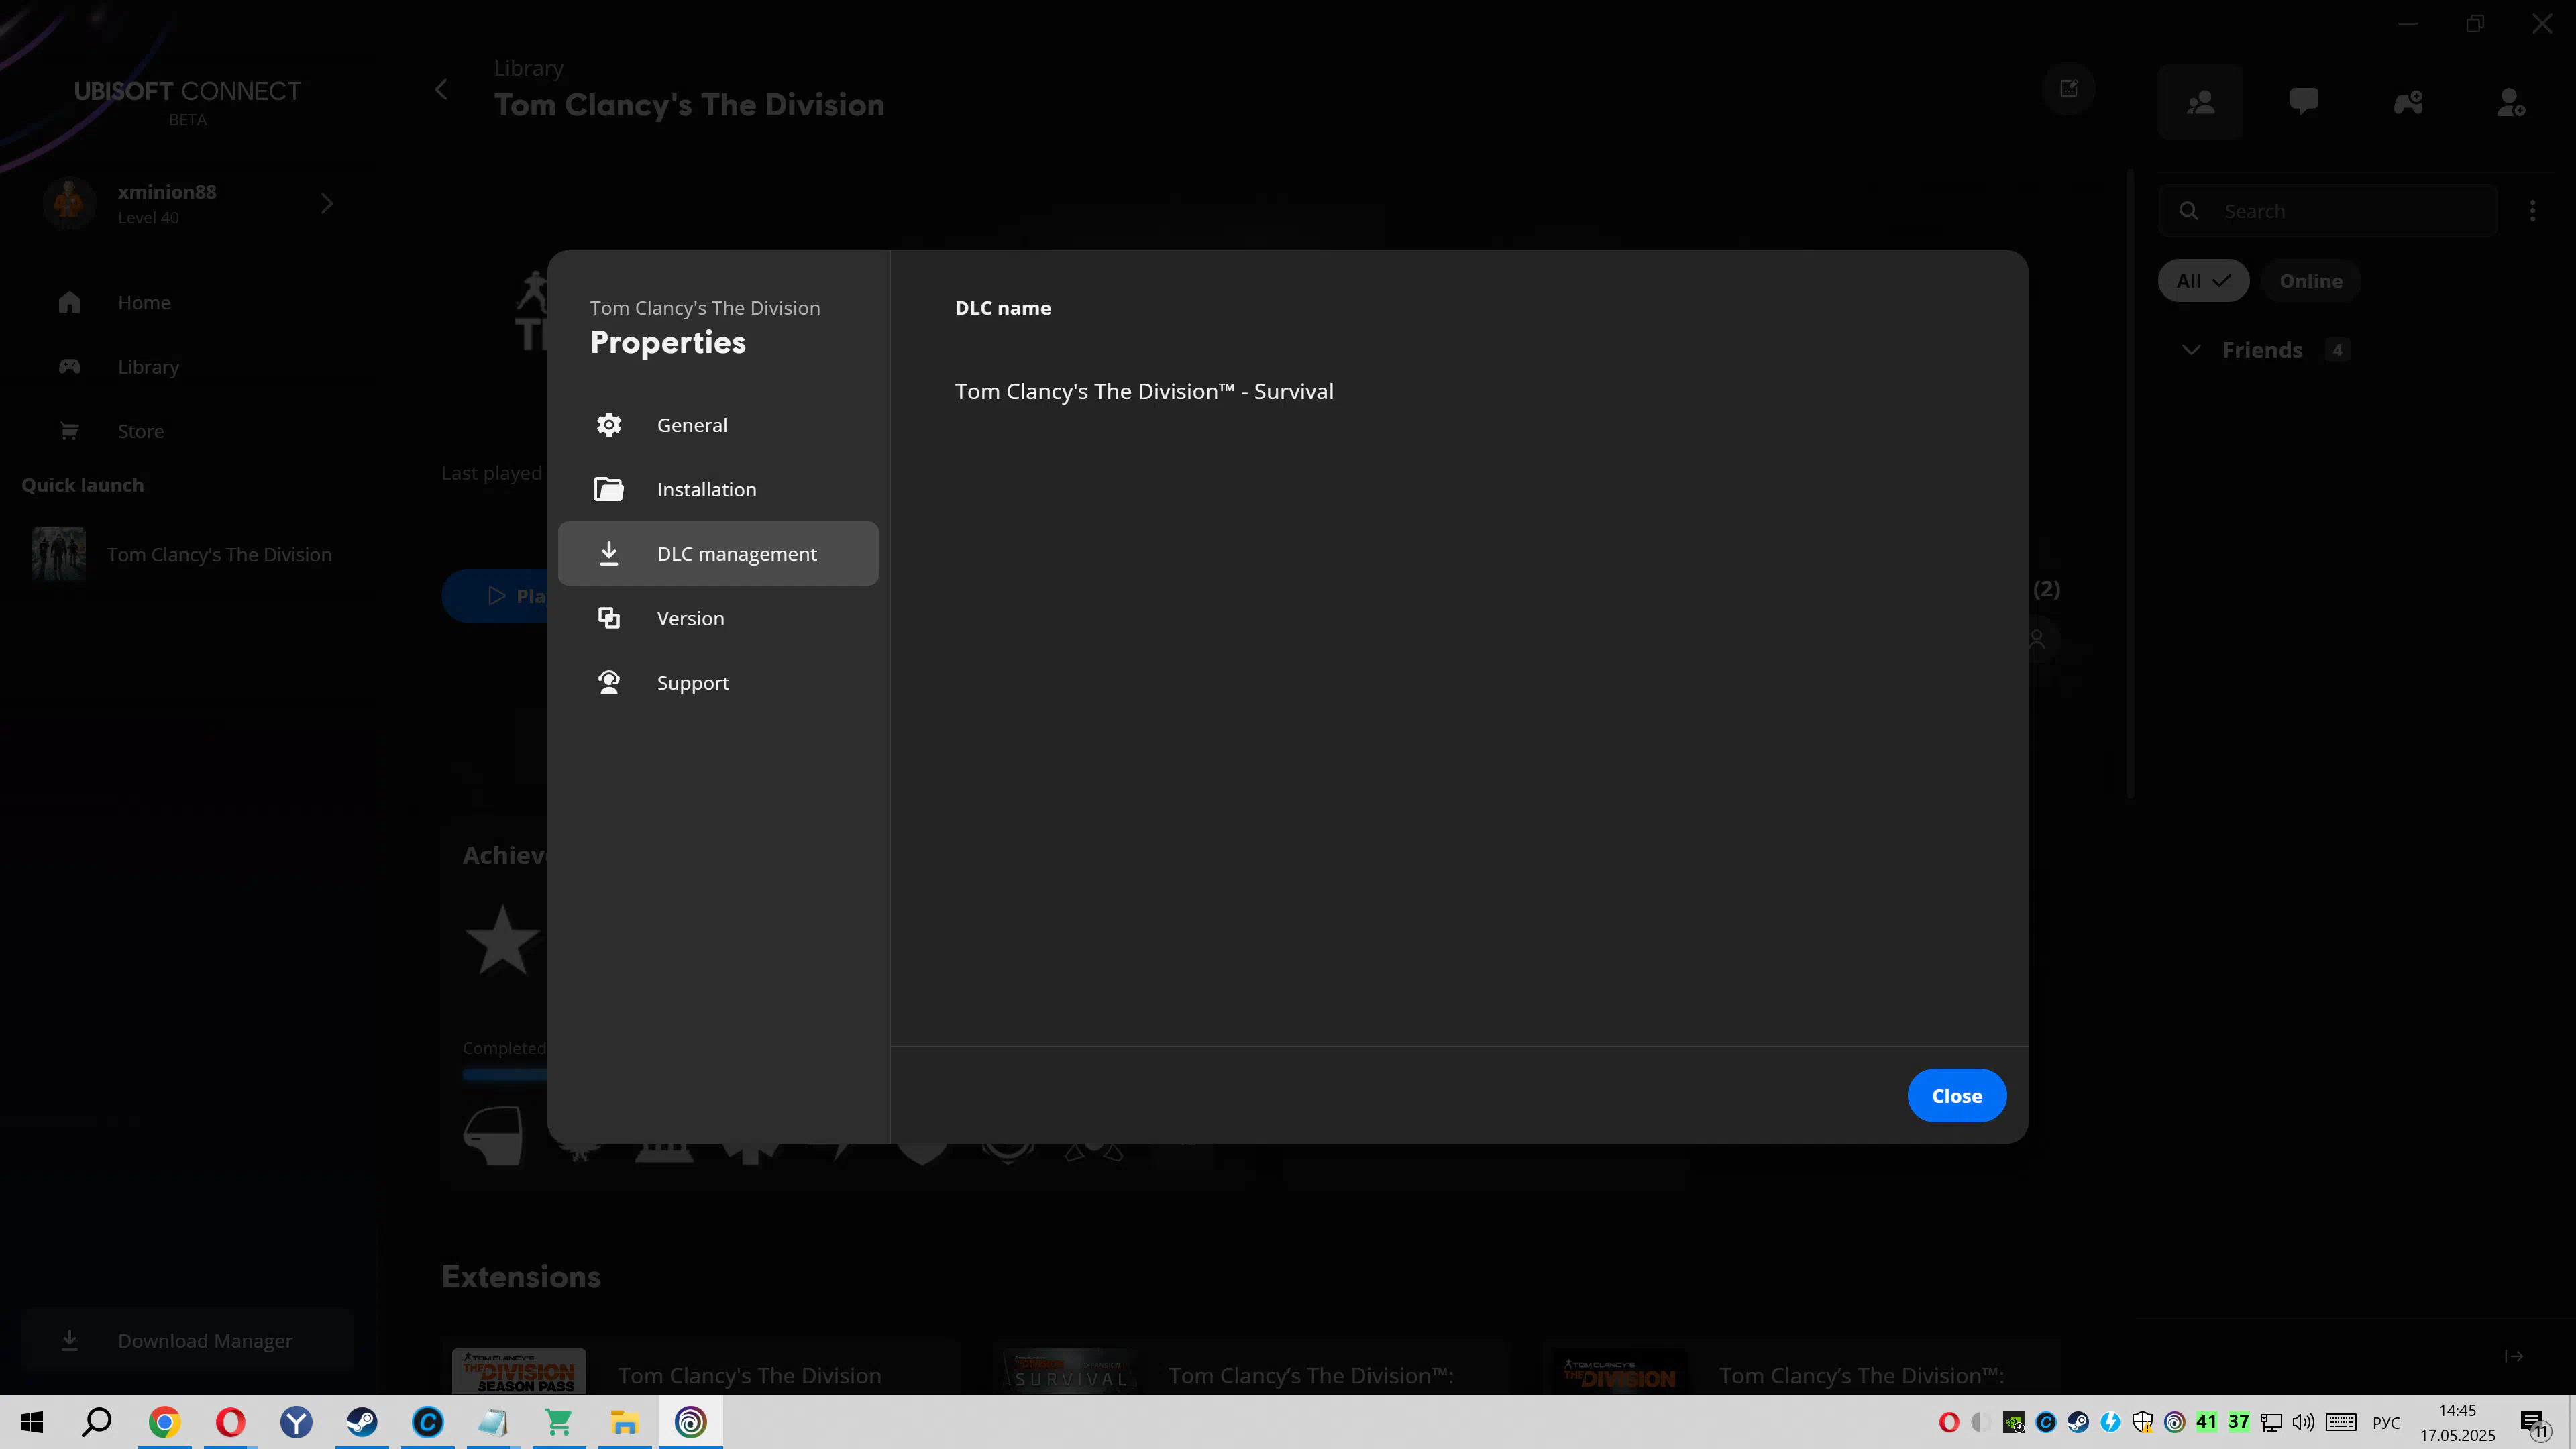Open the Support section
Viewport: 2576px width, 1449px height.
[718, 682]
